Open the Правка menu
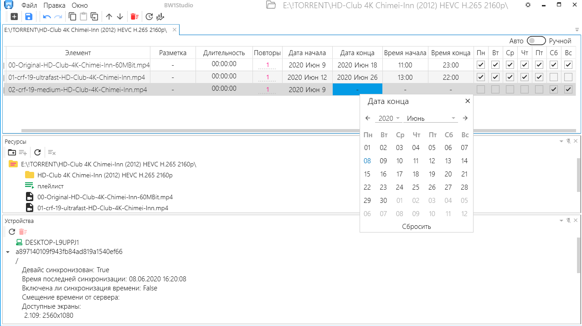 [x=54, y=5]
